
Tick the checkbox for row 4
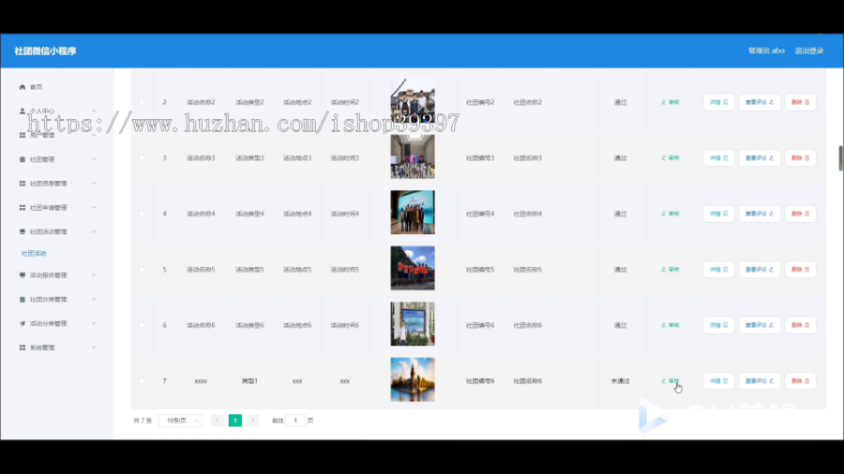tap(143, 214)
